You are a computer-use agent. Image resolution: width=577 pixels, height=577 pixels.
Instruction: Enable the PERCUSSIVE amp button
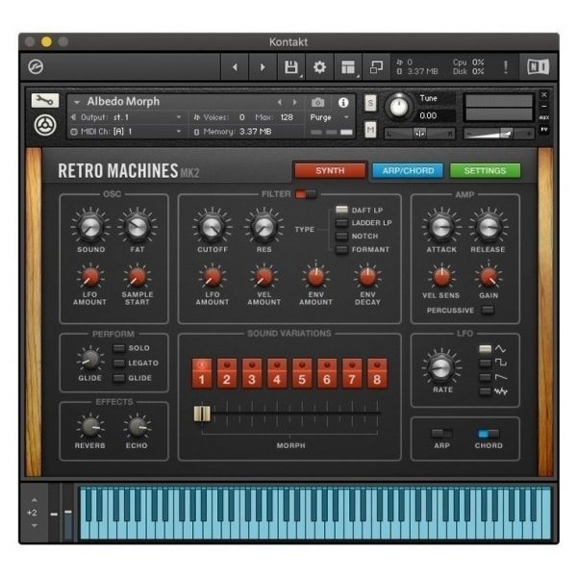pos(488,311)
